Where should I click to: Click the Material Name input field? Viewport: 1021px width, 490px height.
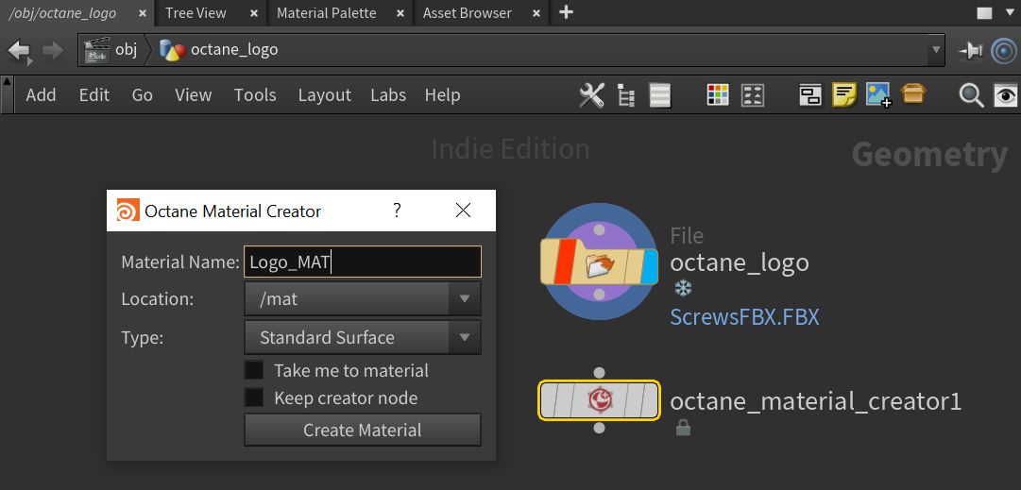[x=363, y=262]
